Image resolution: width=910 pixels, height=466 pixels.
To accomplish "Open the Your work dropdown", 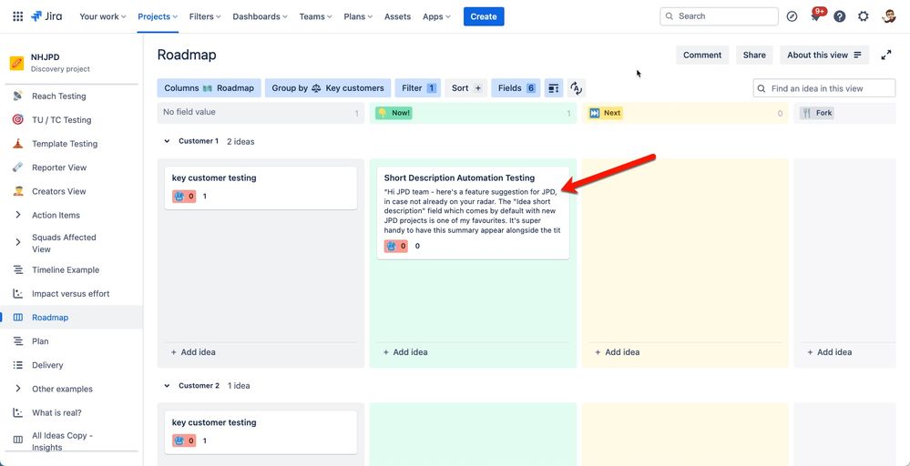I will [103, 16].
